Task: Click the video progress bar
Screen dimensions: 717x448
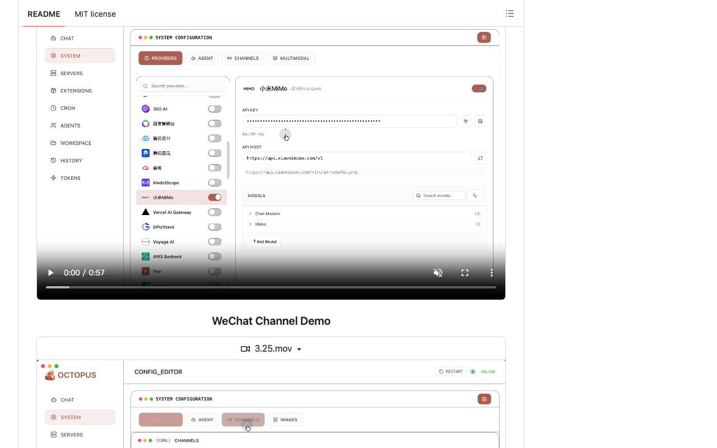Action: click(271, 287)
